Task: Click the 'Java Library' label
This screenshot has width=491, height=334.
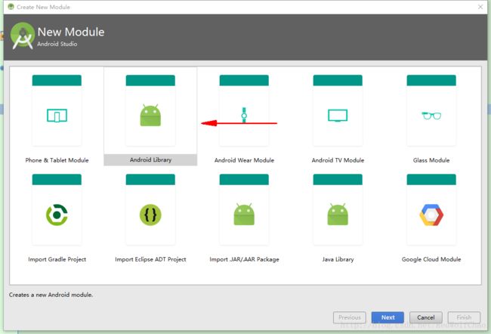Action: [x=338, y=259]
